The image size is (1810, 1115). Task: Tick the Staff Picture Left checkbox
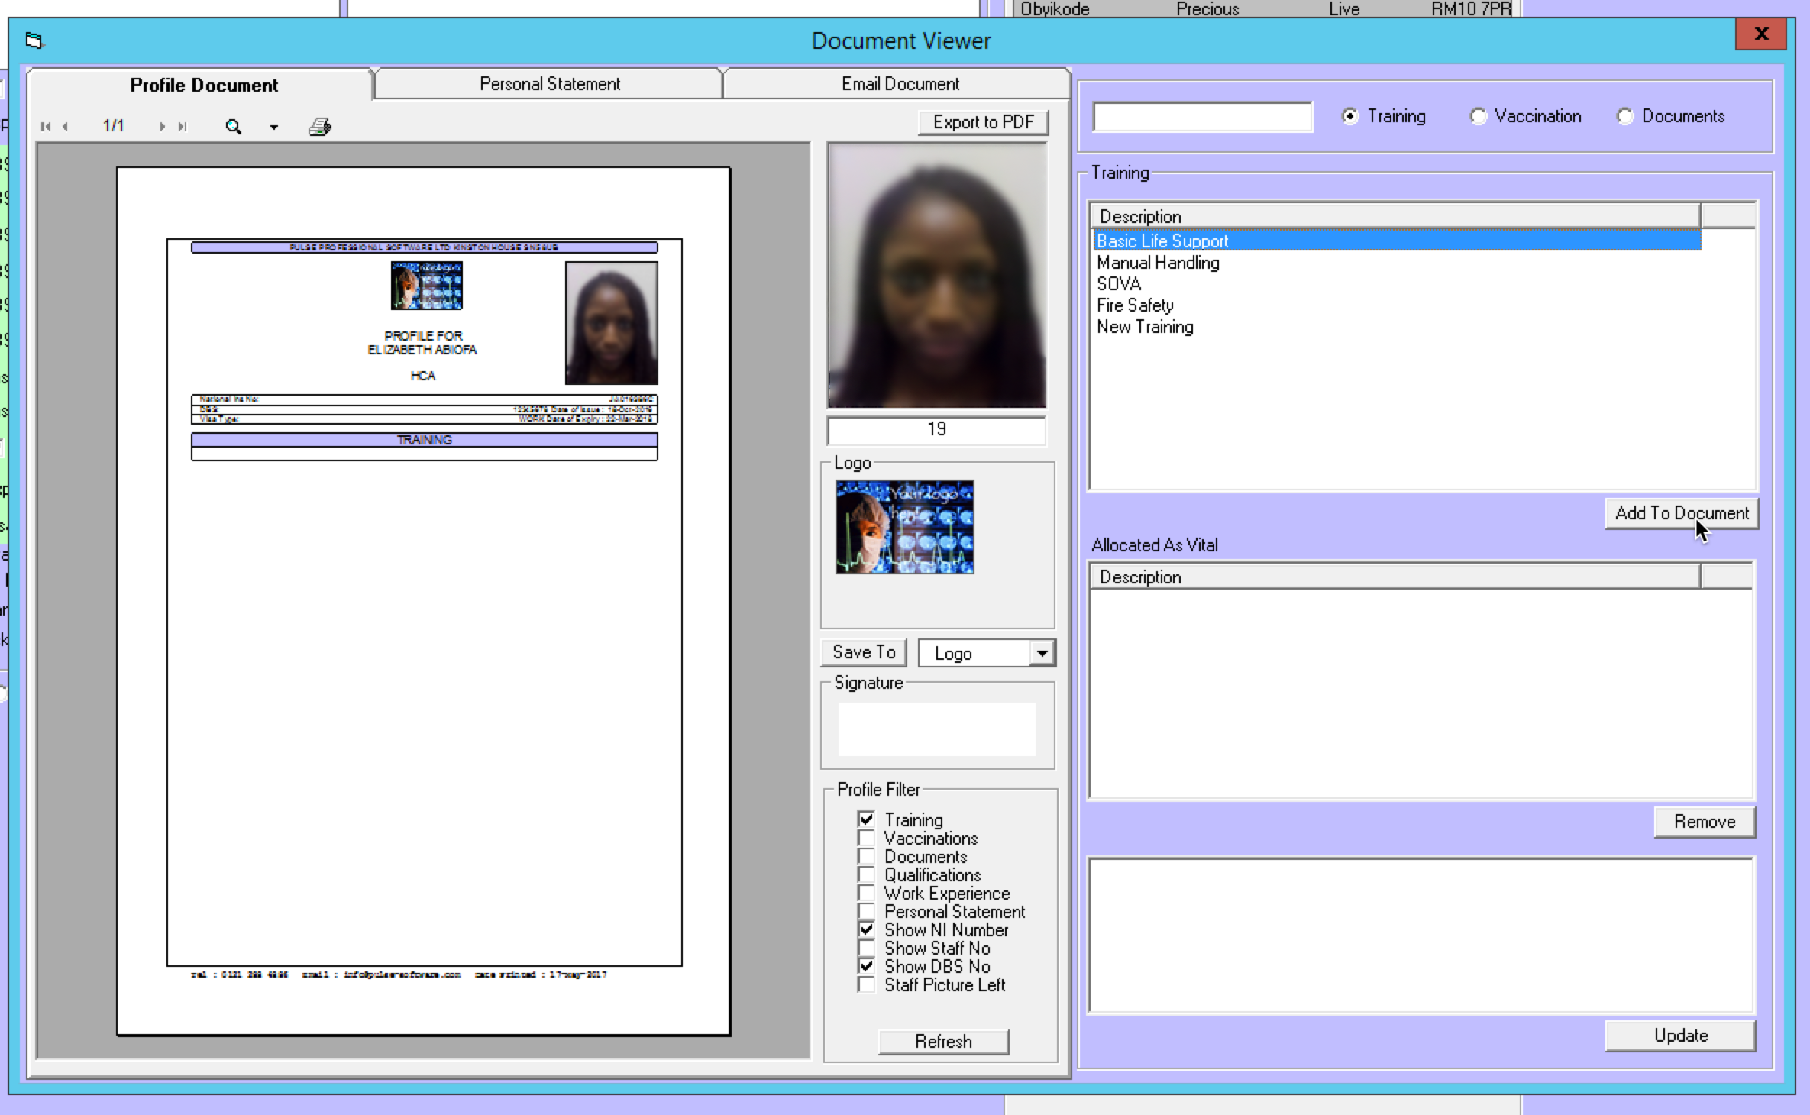[866, 984]
